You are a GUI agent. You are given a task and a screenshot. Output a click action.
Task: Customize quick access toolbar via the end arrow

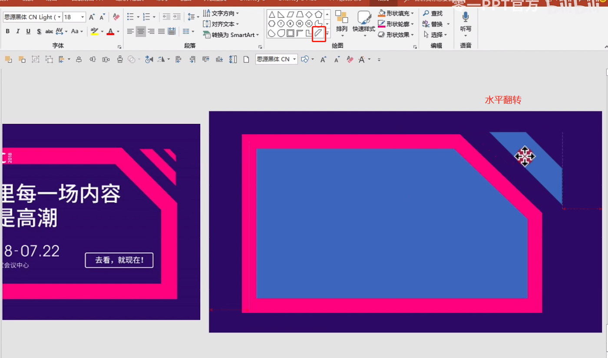pos(379,59)
